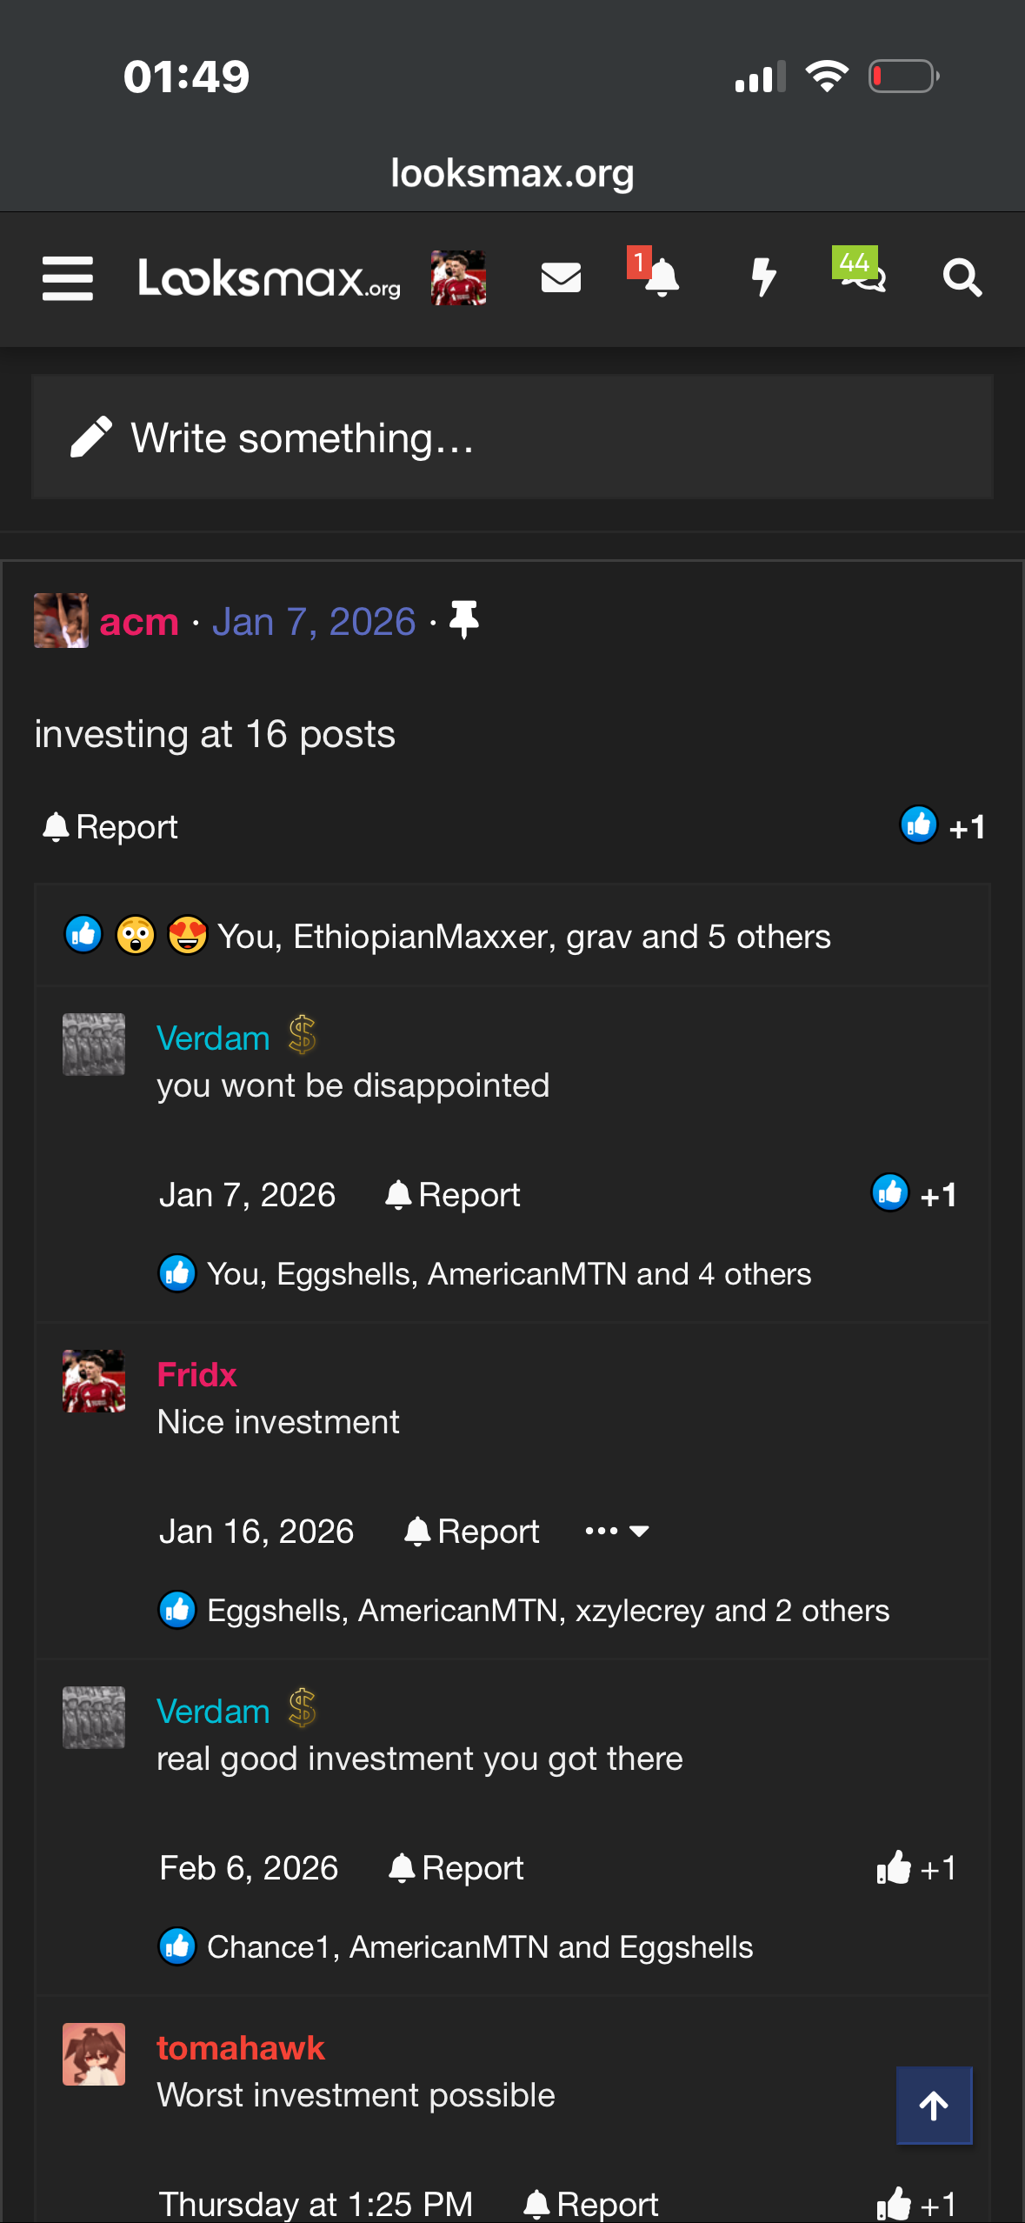Open the magnifying glass search

(x=962, y=278)
